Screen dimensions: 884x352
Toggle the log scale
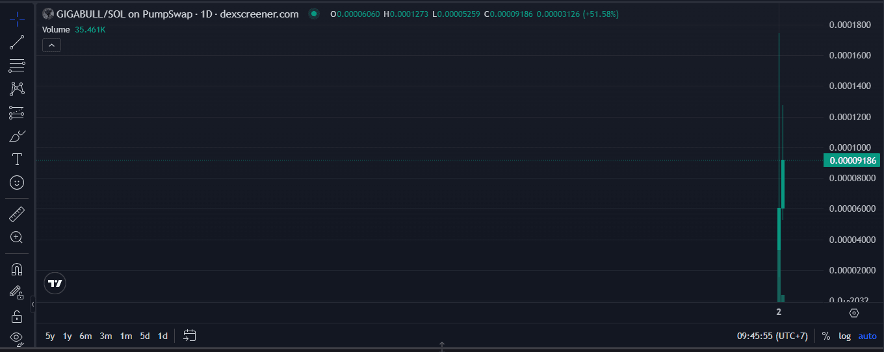click(x=844, y=336)
